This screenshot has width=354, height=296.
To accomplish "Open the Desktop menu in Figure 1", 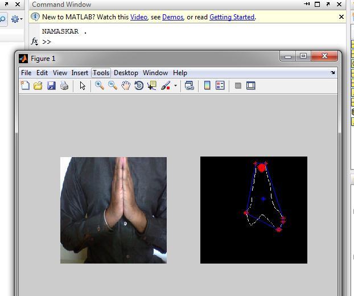I will [126, 73].
